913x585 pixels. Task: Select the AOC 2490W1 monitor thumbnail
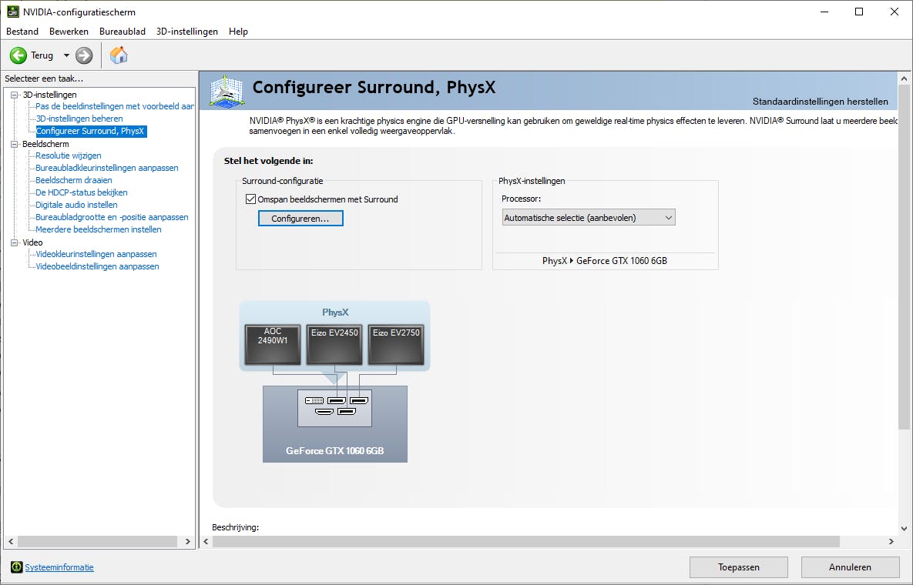coord(273,344)
